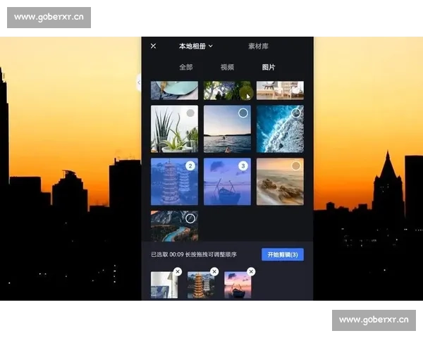423x338 pixels.
Task: Remove the selected pagoda thumbnail with its X
Action: point(214,272)
